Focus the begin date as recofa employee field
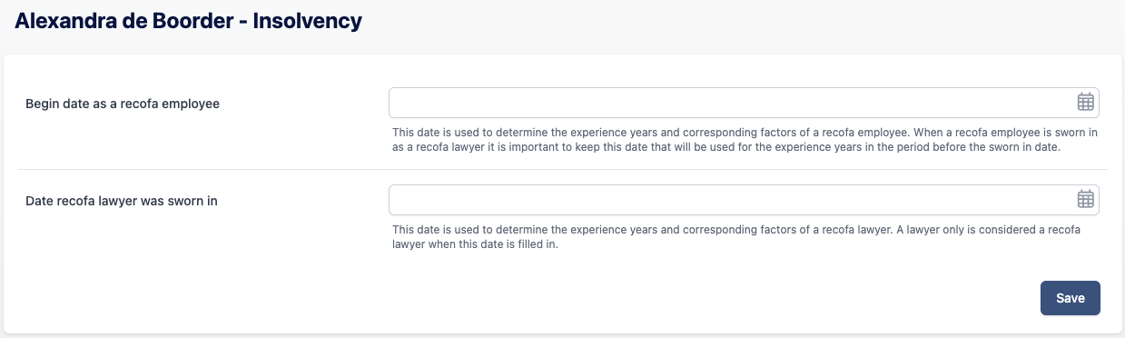 (x=744, y=103)
